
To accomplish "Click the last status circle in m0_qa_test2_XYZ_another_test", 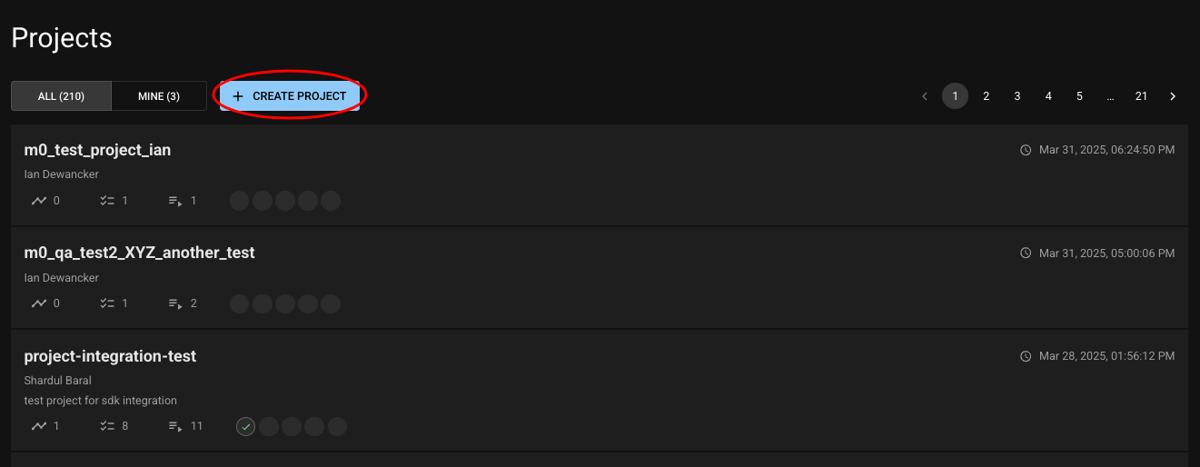I will click(331, 303).
